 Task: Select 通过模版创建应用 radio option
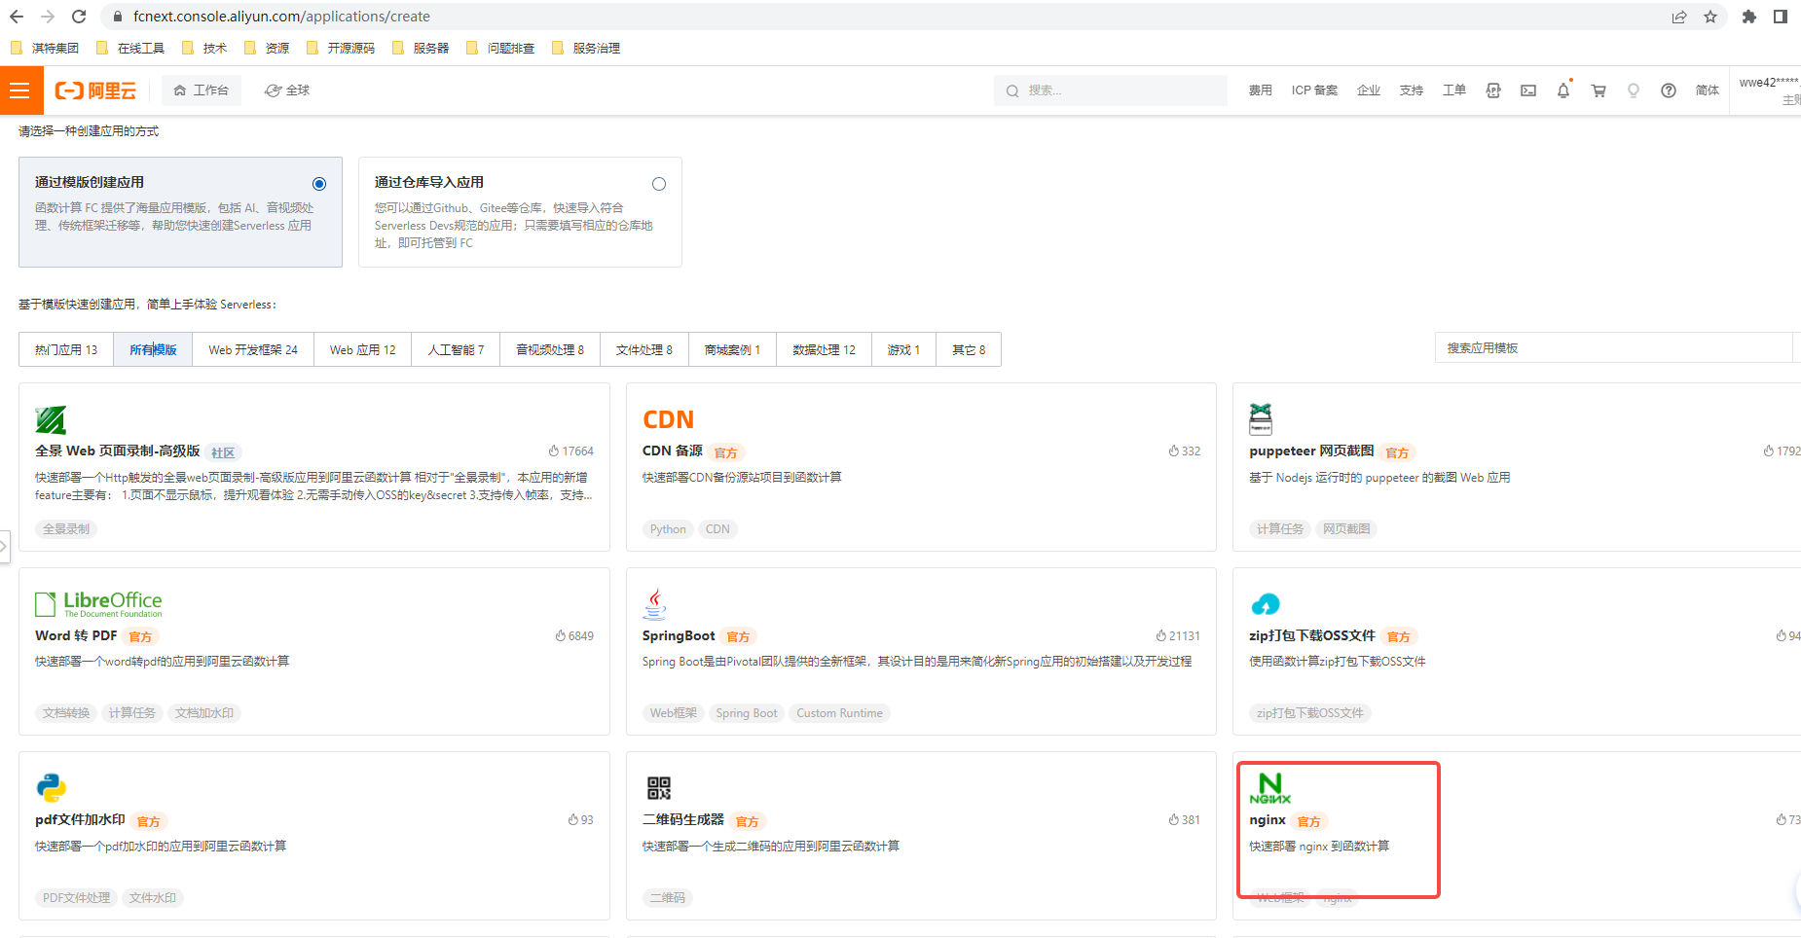click(x=319, y=184)
